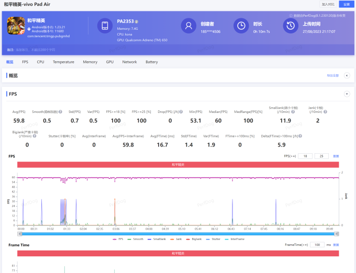
Task: Click the info icon beside PA2353
Action: 137,22
